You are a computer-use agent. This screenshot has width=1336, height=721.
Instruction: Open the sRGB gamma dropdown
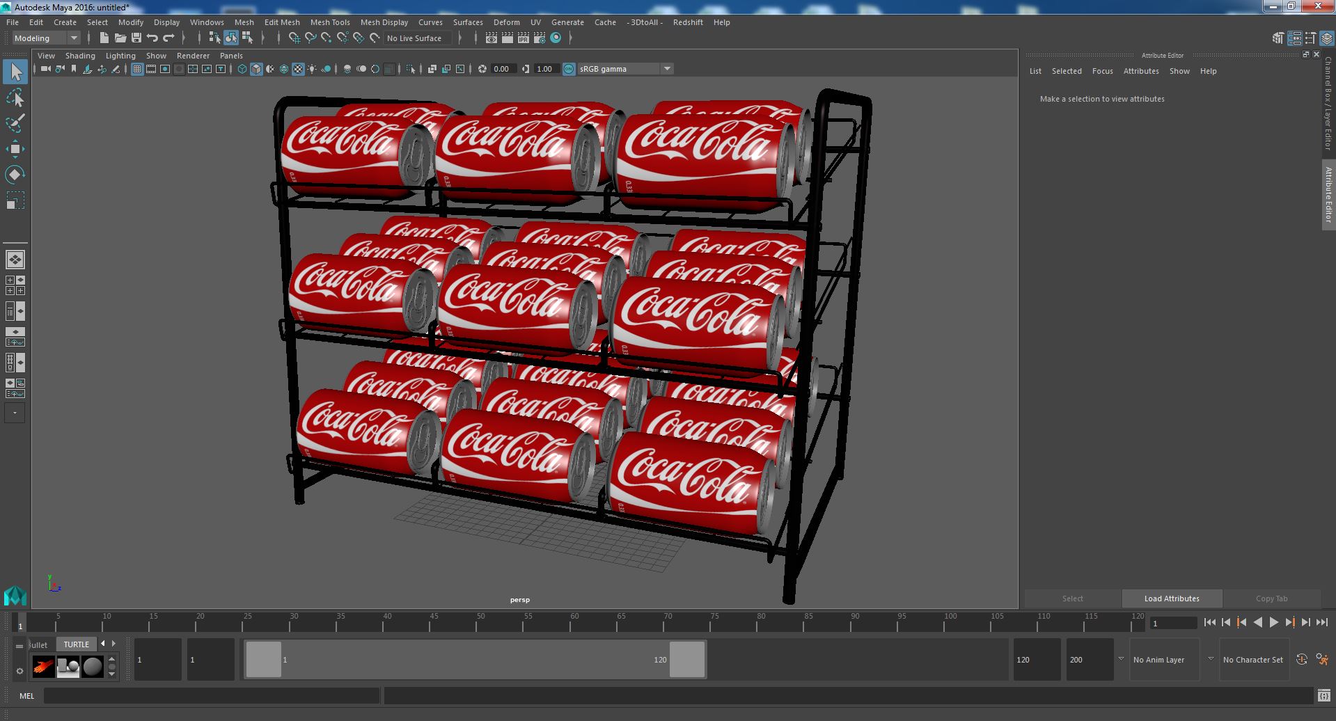click(x=625, y=69)
